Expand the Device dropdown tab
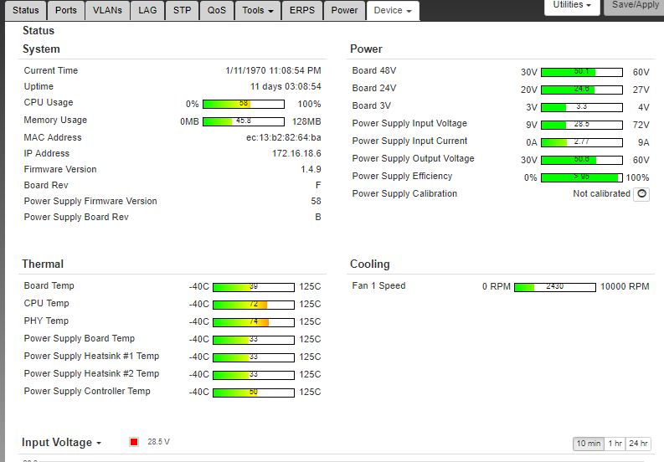This screenshot has width=664, height=462. (x=393, y=11)
